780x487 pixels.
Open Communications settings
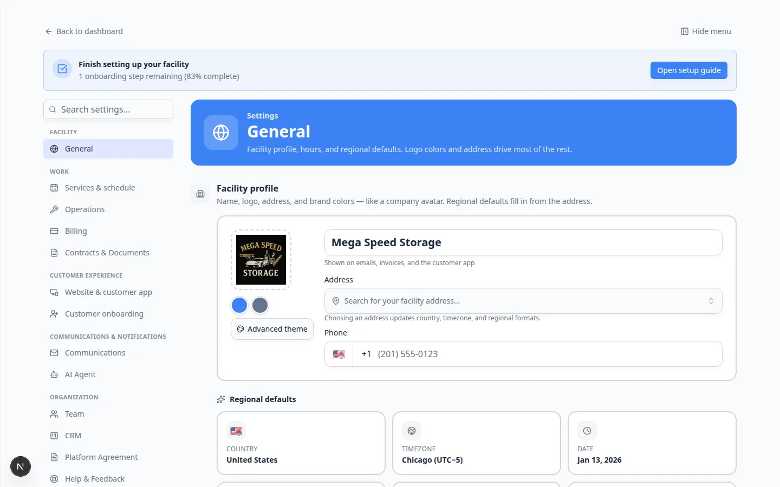point(108,353)
